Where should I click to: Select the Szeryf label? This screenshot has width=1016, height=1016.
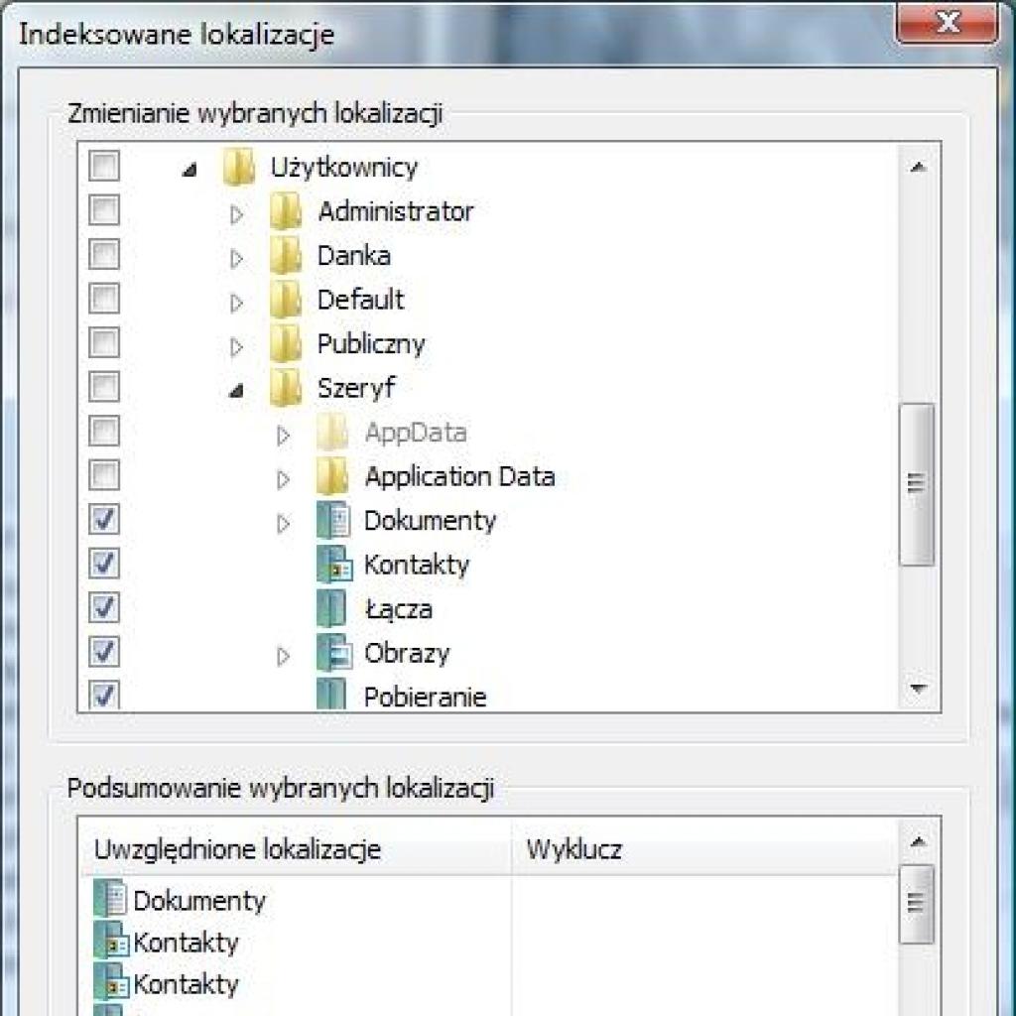tap(356, 388)
